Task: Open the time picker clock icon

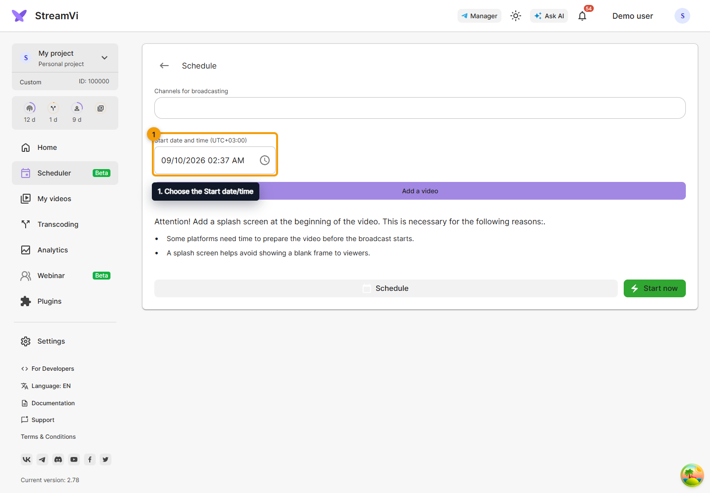Action: [265, 160]
